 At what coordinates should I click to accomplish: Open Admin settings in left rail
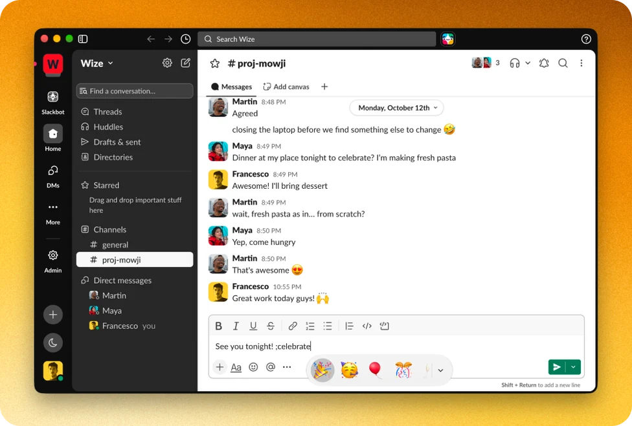[53, 261]
